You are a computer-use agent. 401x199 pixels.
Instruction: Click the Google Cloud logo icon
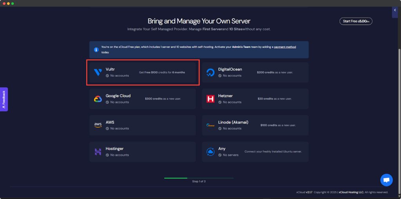[98, 99]
